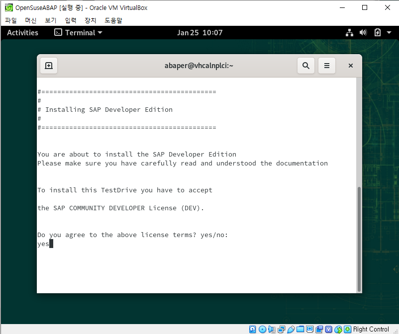
Task: Click the typed 'yes' input at prompt
Action: [43, 244]
